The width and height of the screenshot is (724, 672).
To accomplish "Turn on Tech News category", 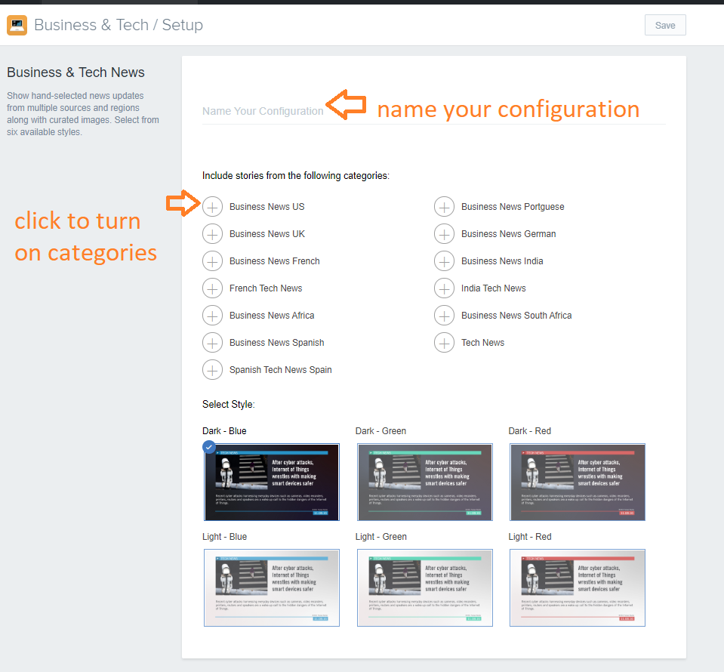I will point(444,343).
